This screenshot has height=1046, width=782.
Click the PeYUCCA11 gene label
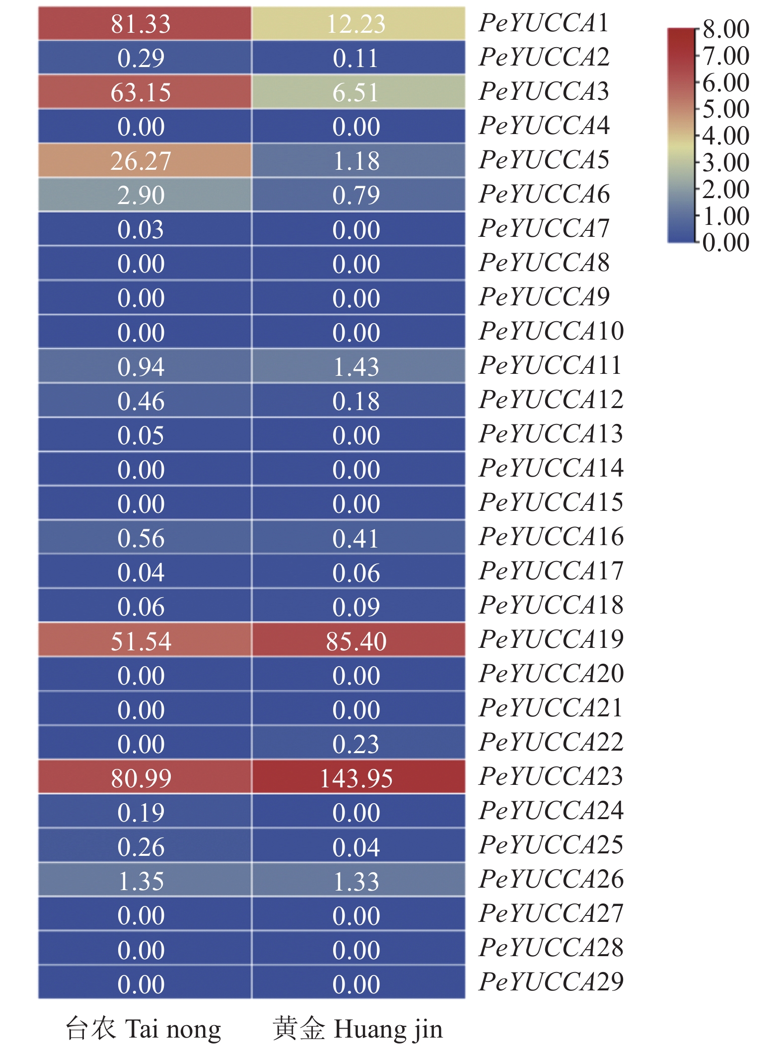(x=550, y=365)
